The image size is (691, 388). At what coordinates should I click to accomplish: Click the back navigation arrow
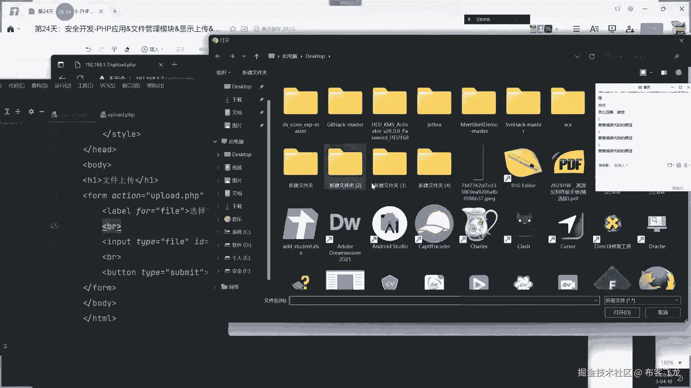pyautogui.click(x=218, y=56)
